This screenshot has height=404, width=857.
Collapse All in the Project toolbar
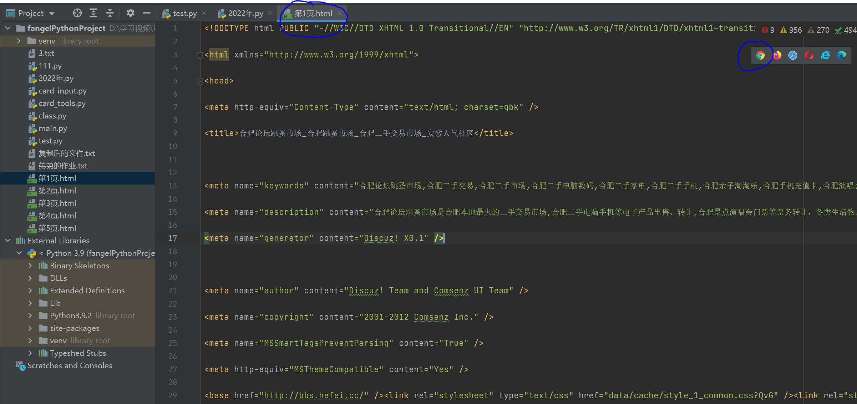click(110, 13)
